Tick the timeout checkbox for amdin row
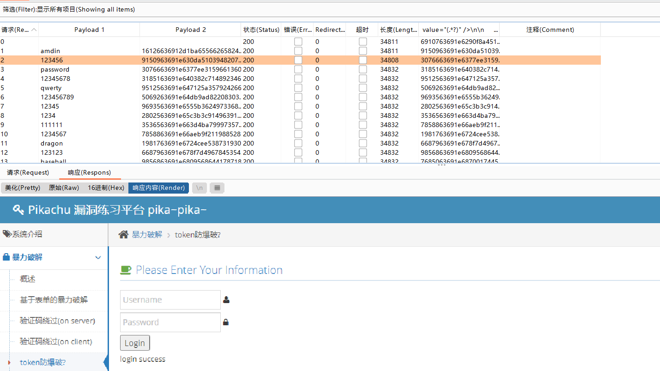Image resolution: width=660 pixels, height=371 pixels. click(363, 51)
